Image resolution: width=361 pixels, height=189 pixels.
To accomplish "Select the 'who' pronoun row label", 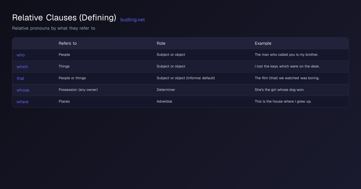I will [x=21, y=55].
